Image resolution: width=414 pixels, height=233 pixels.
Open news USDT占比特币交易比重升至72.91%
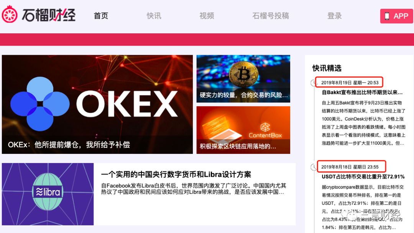click(x=363, y=177)
